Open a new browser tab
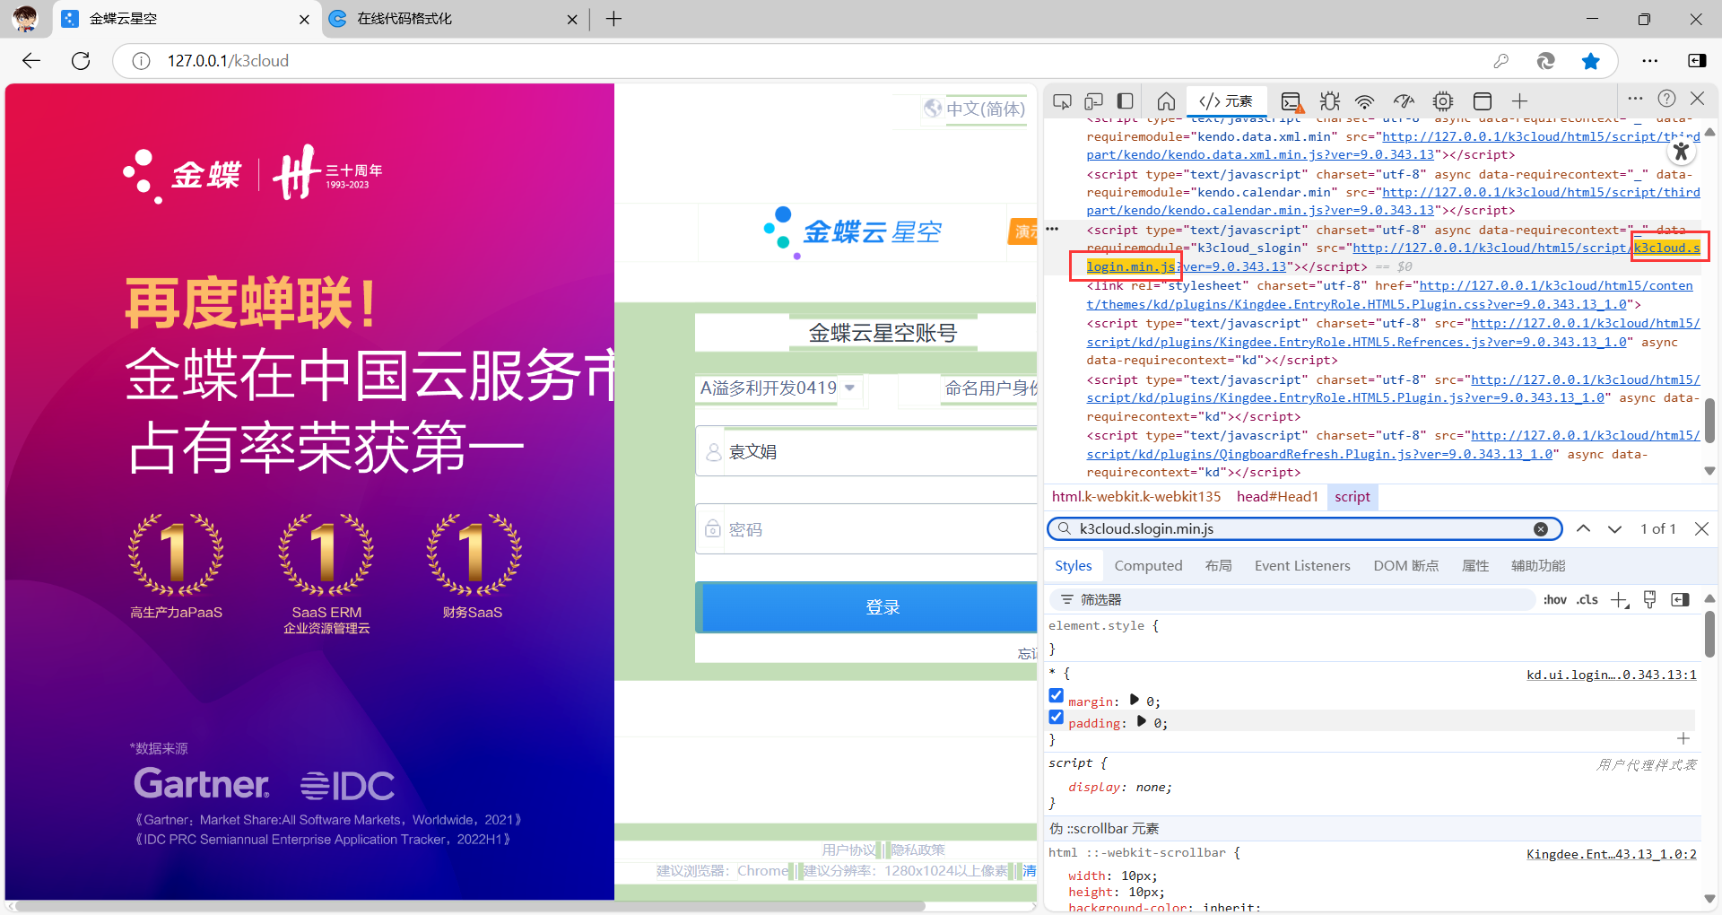The image size is (1722, 915). click(x=613, y=19)
